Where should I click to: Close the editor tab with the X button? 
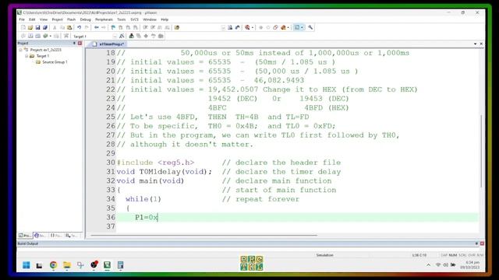481,44
